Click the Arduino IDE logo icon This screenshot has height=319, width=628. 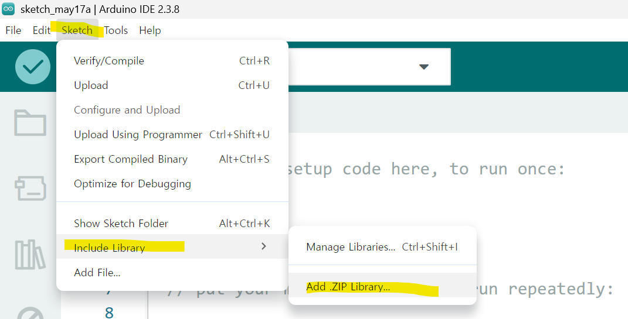click(x=8, y=9)
